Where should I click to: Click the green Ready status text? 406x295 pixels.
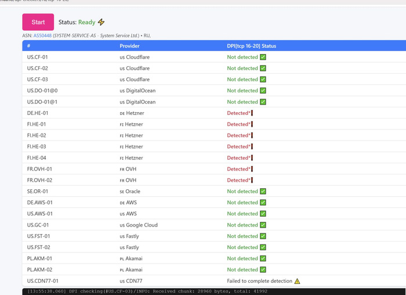point(86,22)
